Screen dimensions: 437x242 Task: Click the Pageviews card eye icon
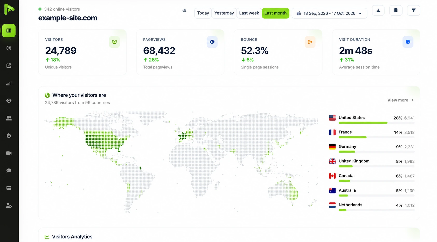click(x=212, y=42)
